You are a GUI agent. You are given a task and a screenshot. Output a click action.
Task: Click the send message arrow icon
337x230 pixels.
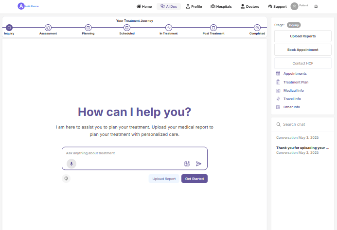pyautogui.click(x=198, y=164)
